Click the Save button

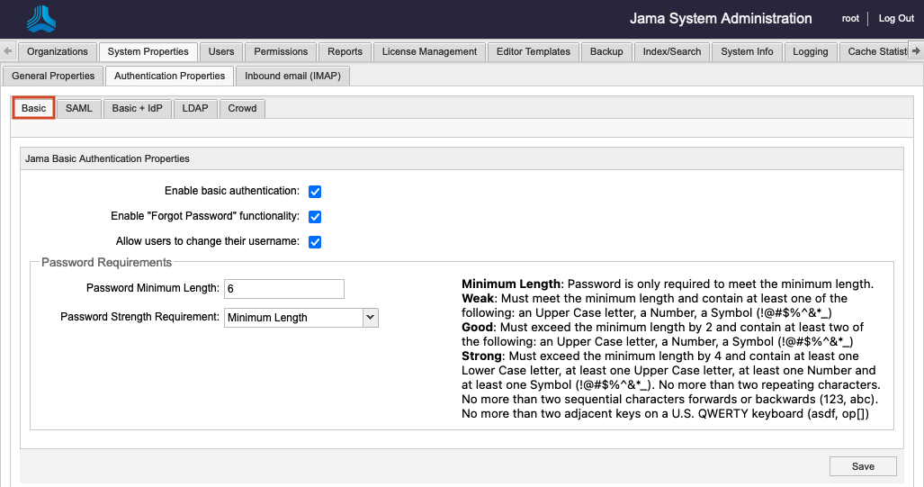pyautogui.click(x=863, y=466)
